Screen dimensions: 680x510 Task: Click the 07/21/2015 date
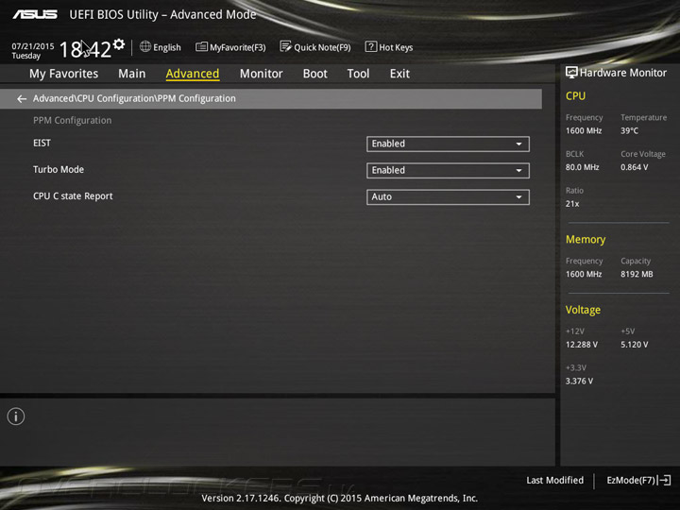pos(33,46)
